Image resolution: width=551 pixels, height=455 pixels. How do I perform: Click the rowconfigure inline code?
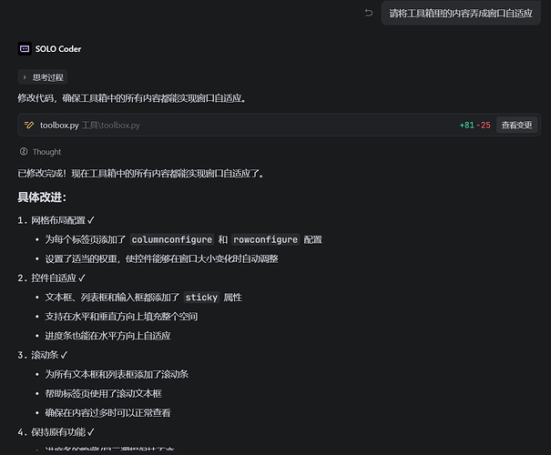265,239
